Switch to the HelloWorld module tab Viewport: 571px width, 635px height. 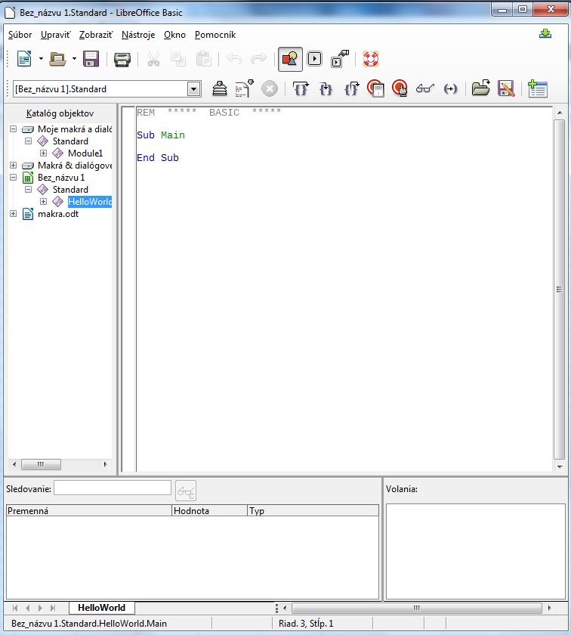click(101, 608)
